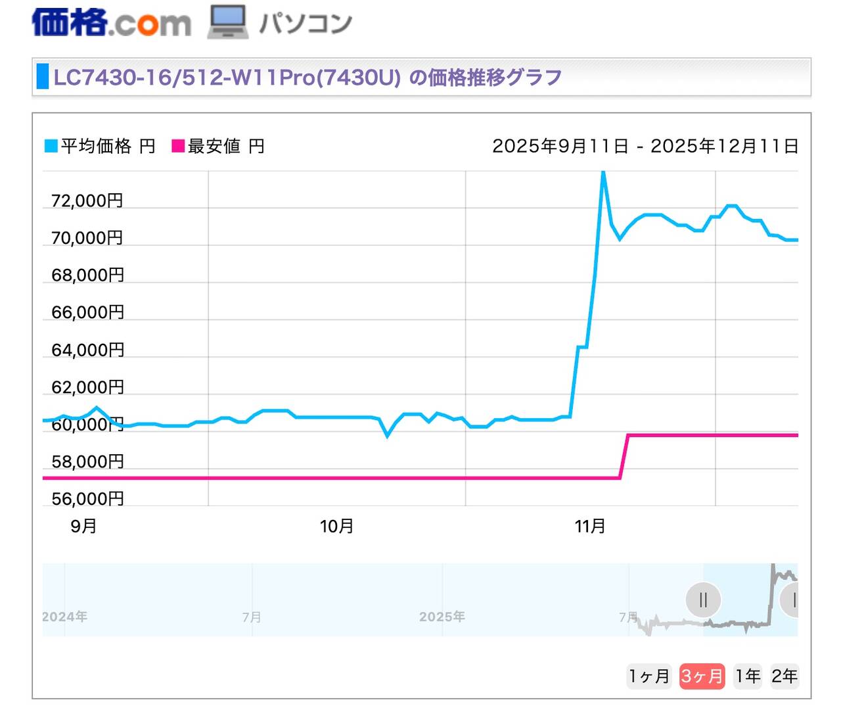The width and height of the screenshot is (841, 706).
Task: Click the peak of the blue price line
Action: pos(603,172)
